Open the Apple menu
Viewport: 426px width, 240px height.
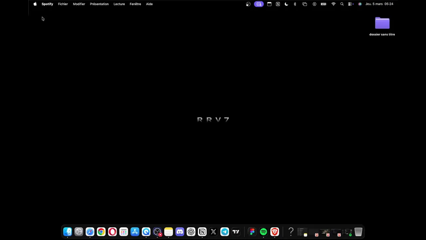tap(35, 4)
